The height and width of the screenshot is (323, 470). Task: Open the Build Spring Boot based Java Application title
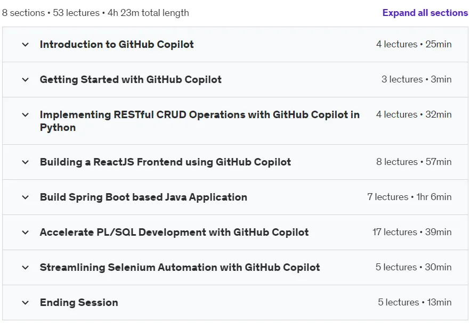[143, 197]
